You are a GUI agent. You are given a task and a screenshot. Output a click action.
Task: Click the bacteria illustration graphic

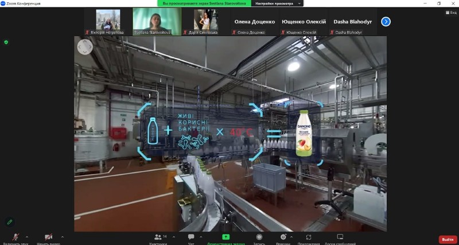[x=193, y=141]
